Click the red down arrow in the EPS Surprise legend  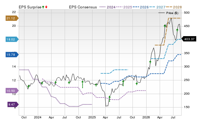[x=46, y=7]
